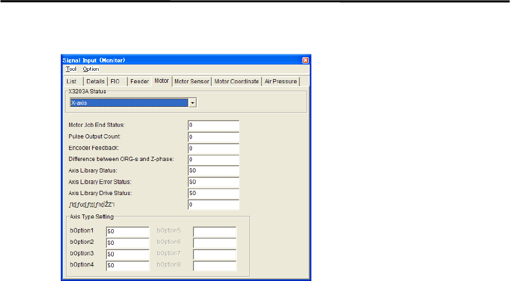This screenshot has height=281, width=510.
Task: Click the 'Axis Type Setting' group label
Action: tap(92, 217)
